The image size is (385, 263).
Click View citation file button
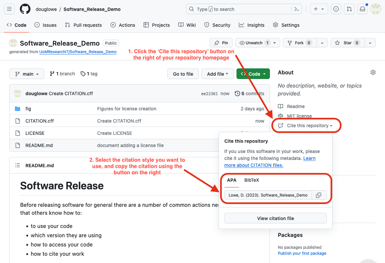276,218
